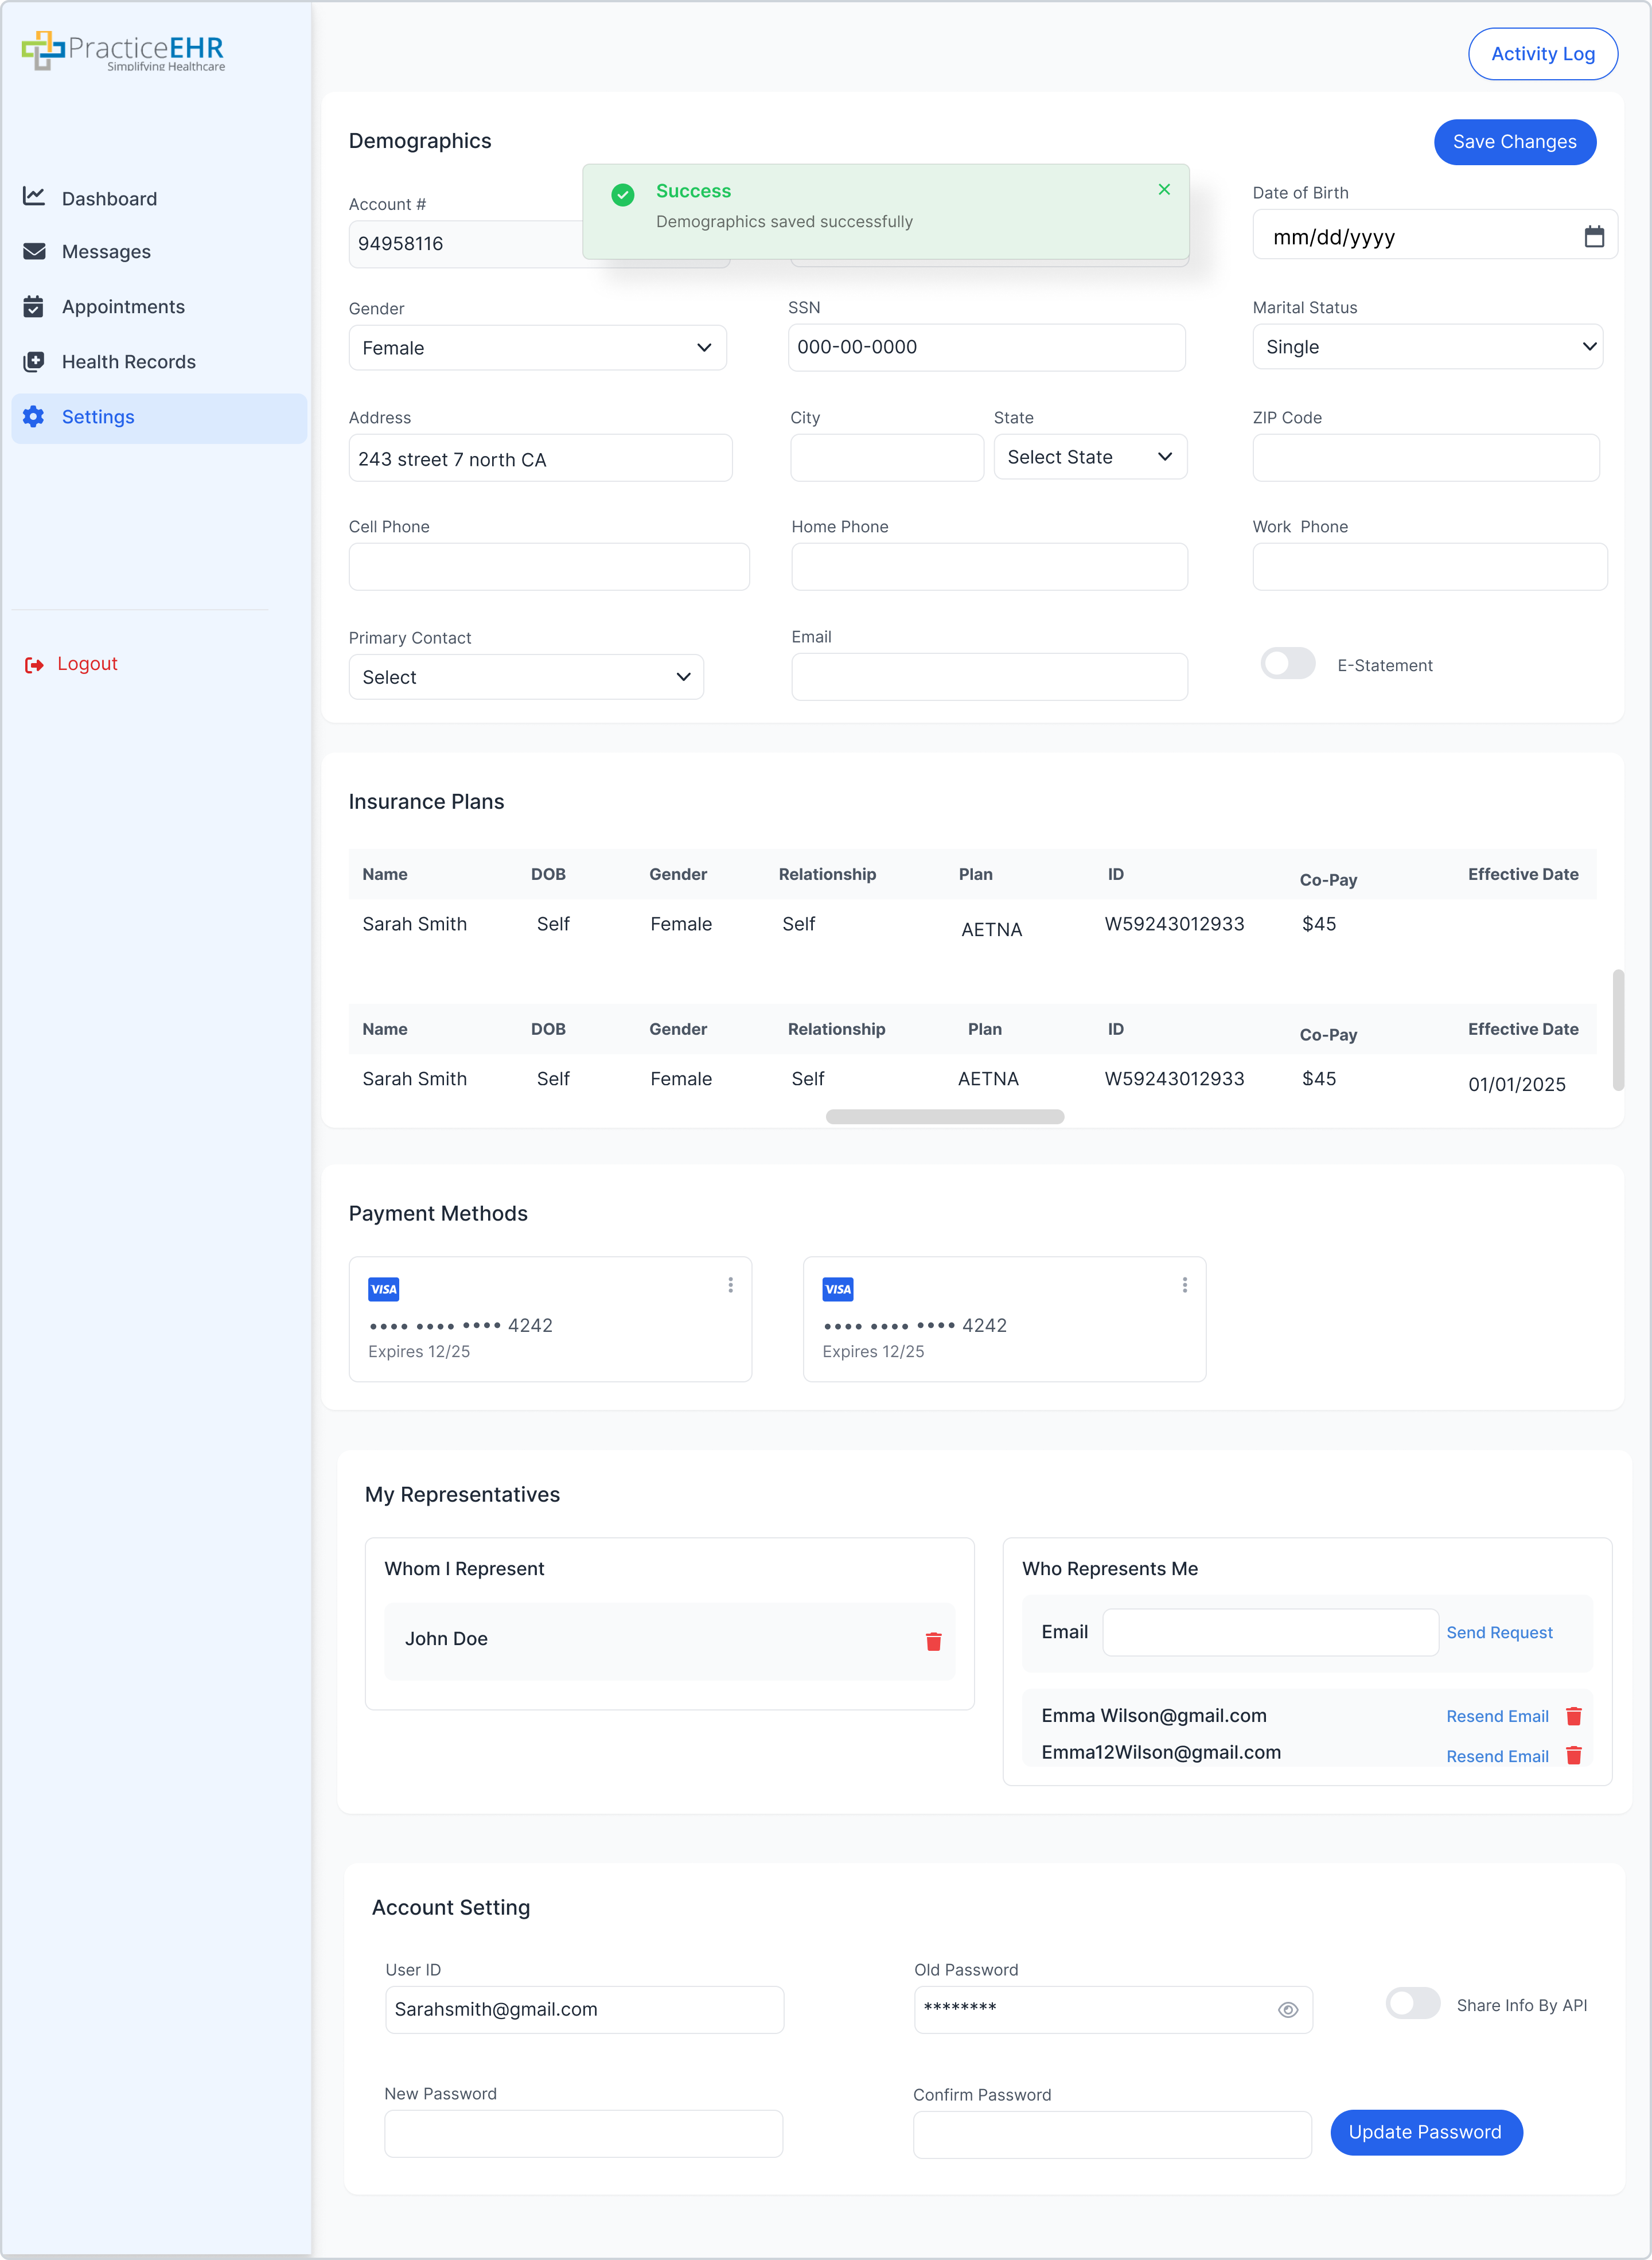Open three-dot menu on second Visa card
Image resolution: width=1652 pixels, height=2260 pixels.
click(1184, 1285)
